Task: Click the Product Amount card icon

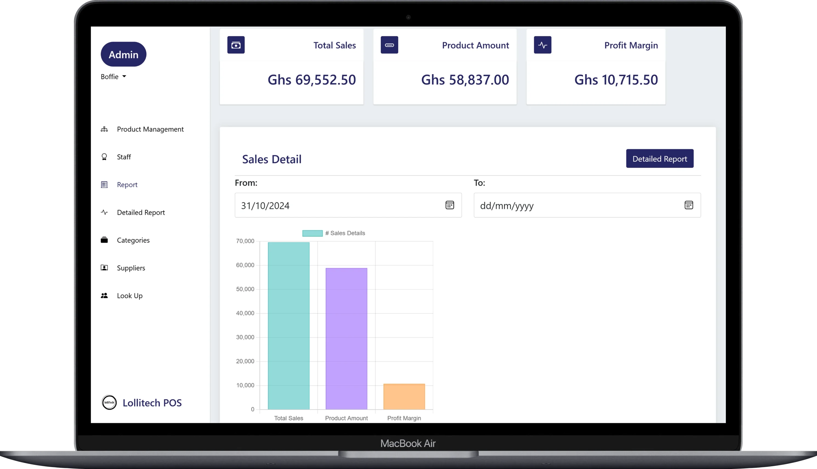Action: click(389, 45)
